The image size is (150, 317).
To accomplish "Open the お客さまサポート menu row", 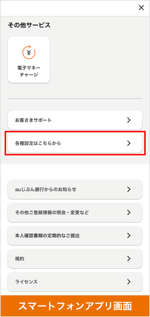I will tap(75, 120).
